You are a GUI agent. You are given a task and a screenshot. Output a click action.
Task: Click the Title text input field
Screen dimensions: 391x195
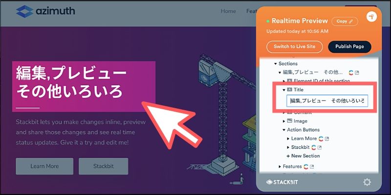point(327,101)
